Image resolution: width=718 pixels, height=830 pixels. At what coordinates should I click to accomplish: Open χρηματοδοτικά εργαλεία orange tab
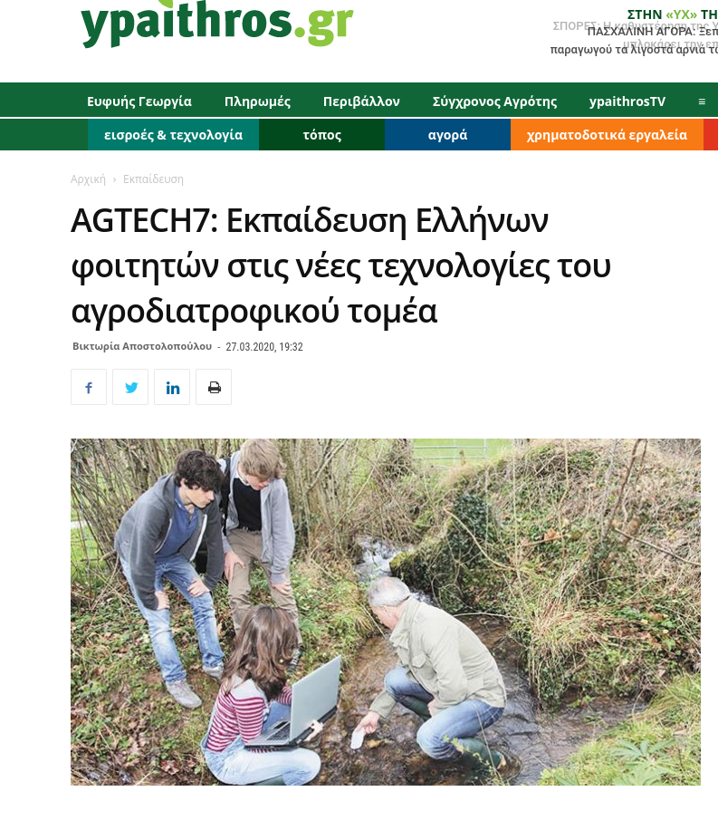pos(607,134)
